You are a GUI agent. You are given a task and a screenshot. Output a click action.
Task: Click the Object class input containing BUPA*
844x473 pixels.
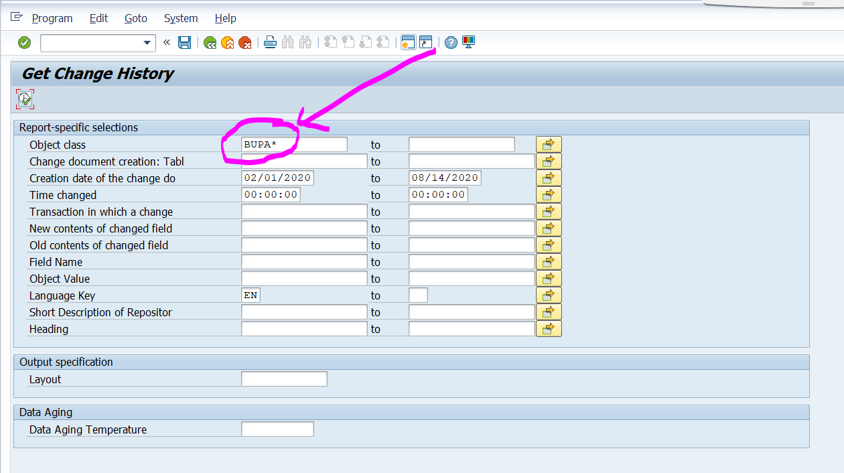295,143
